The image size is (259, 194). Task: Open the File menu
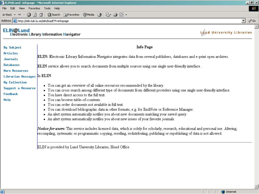click(4, 8)
